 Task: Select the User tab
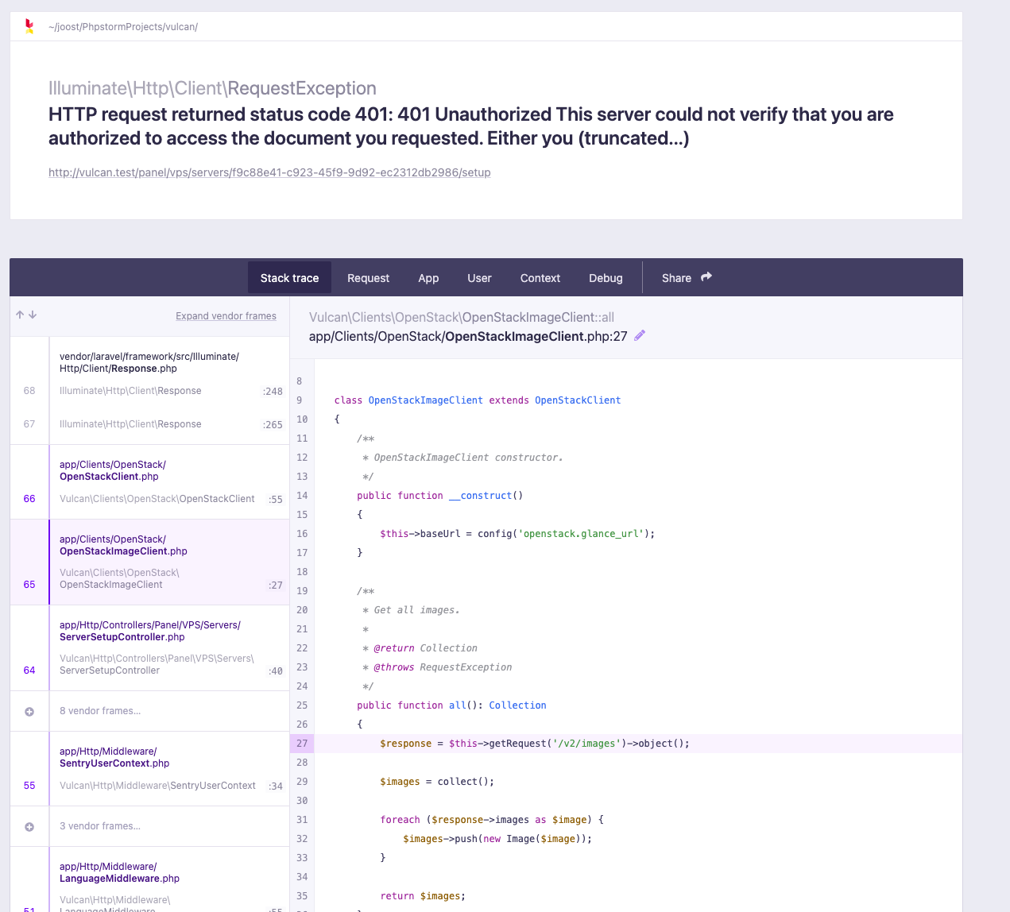coord(479,278)
